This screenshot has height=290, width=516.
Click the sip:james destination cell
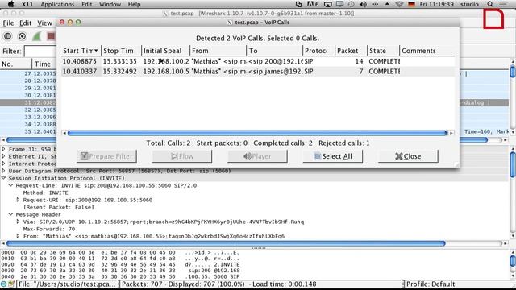[275, 72]
